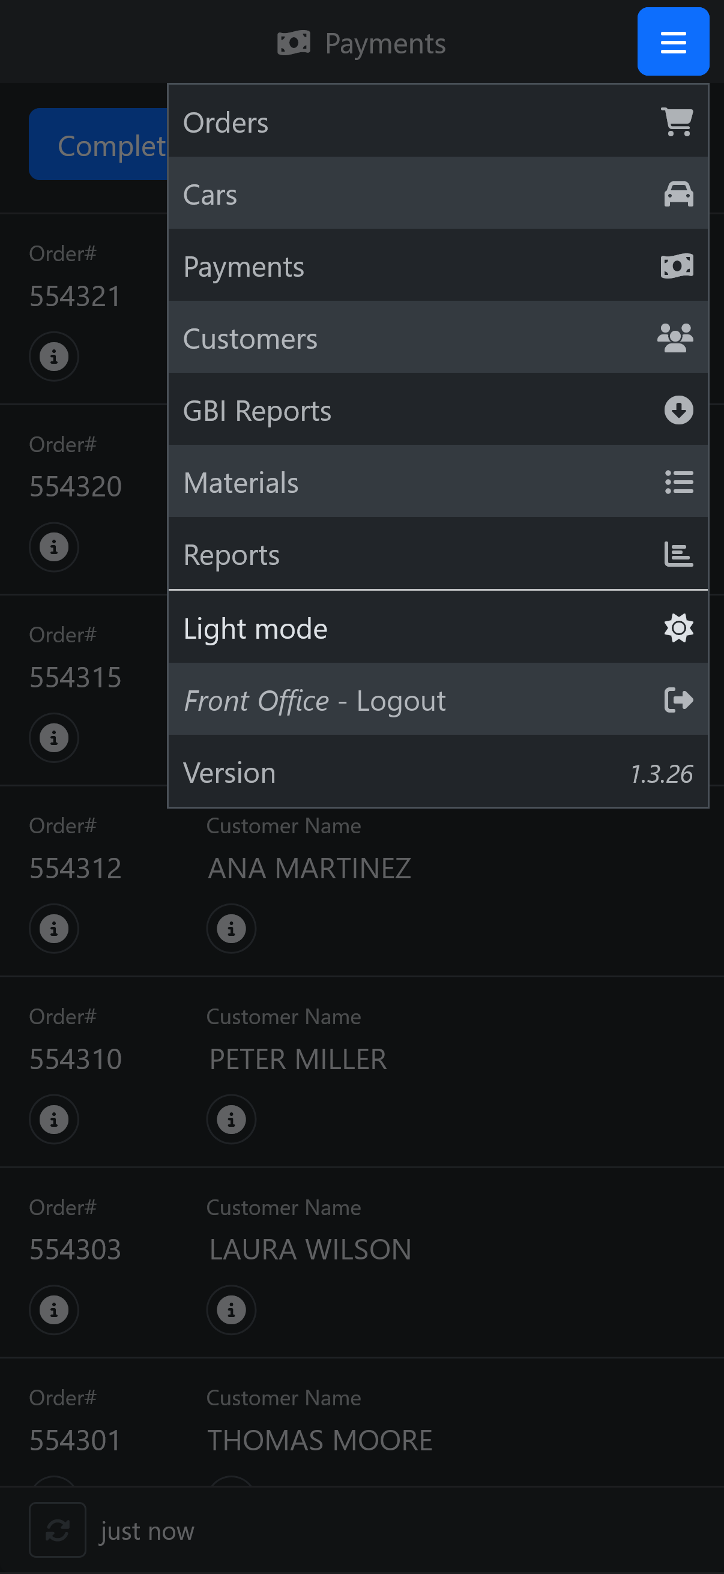The image size is (724, 1574).
Task: Toggle Light mode
Action: coord(438,627)
